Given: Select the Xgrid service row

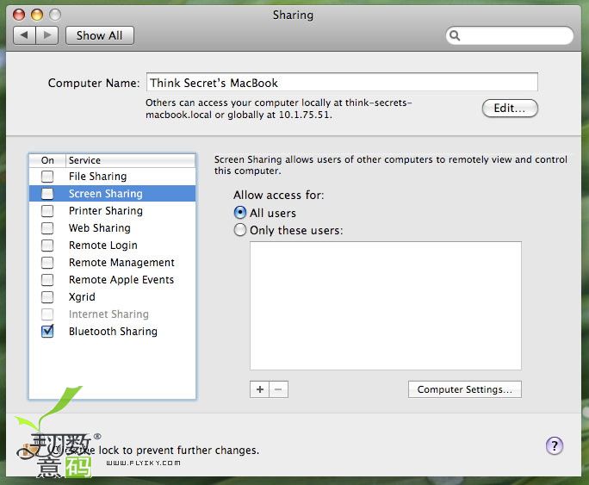Looking at the screenshot, I should tap(112, 297).
